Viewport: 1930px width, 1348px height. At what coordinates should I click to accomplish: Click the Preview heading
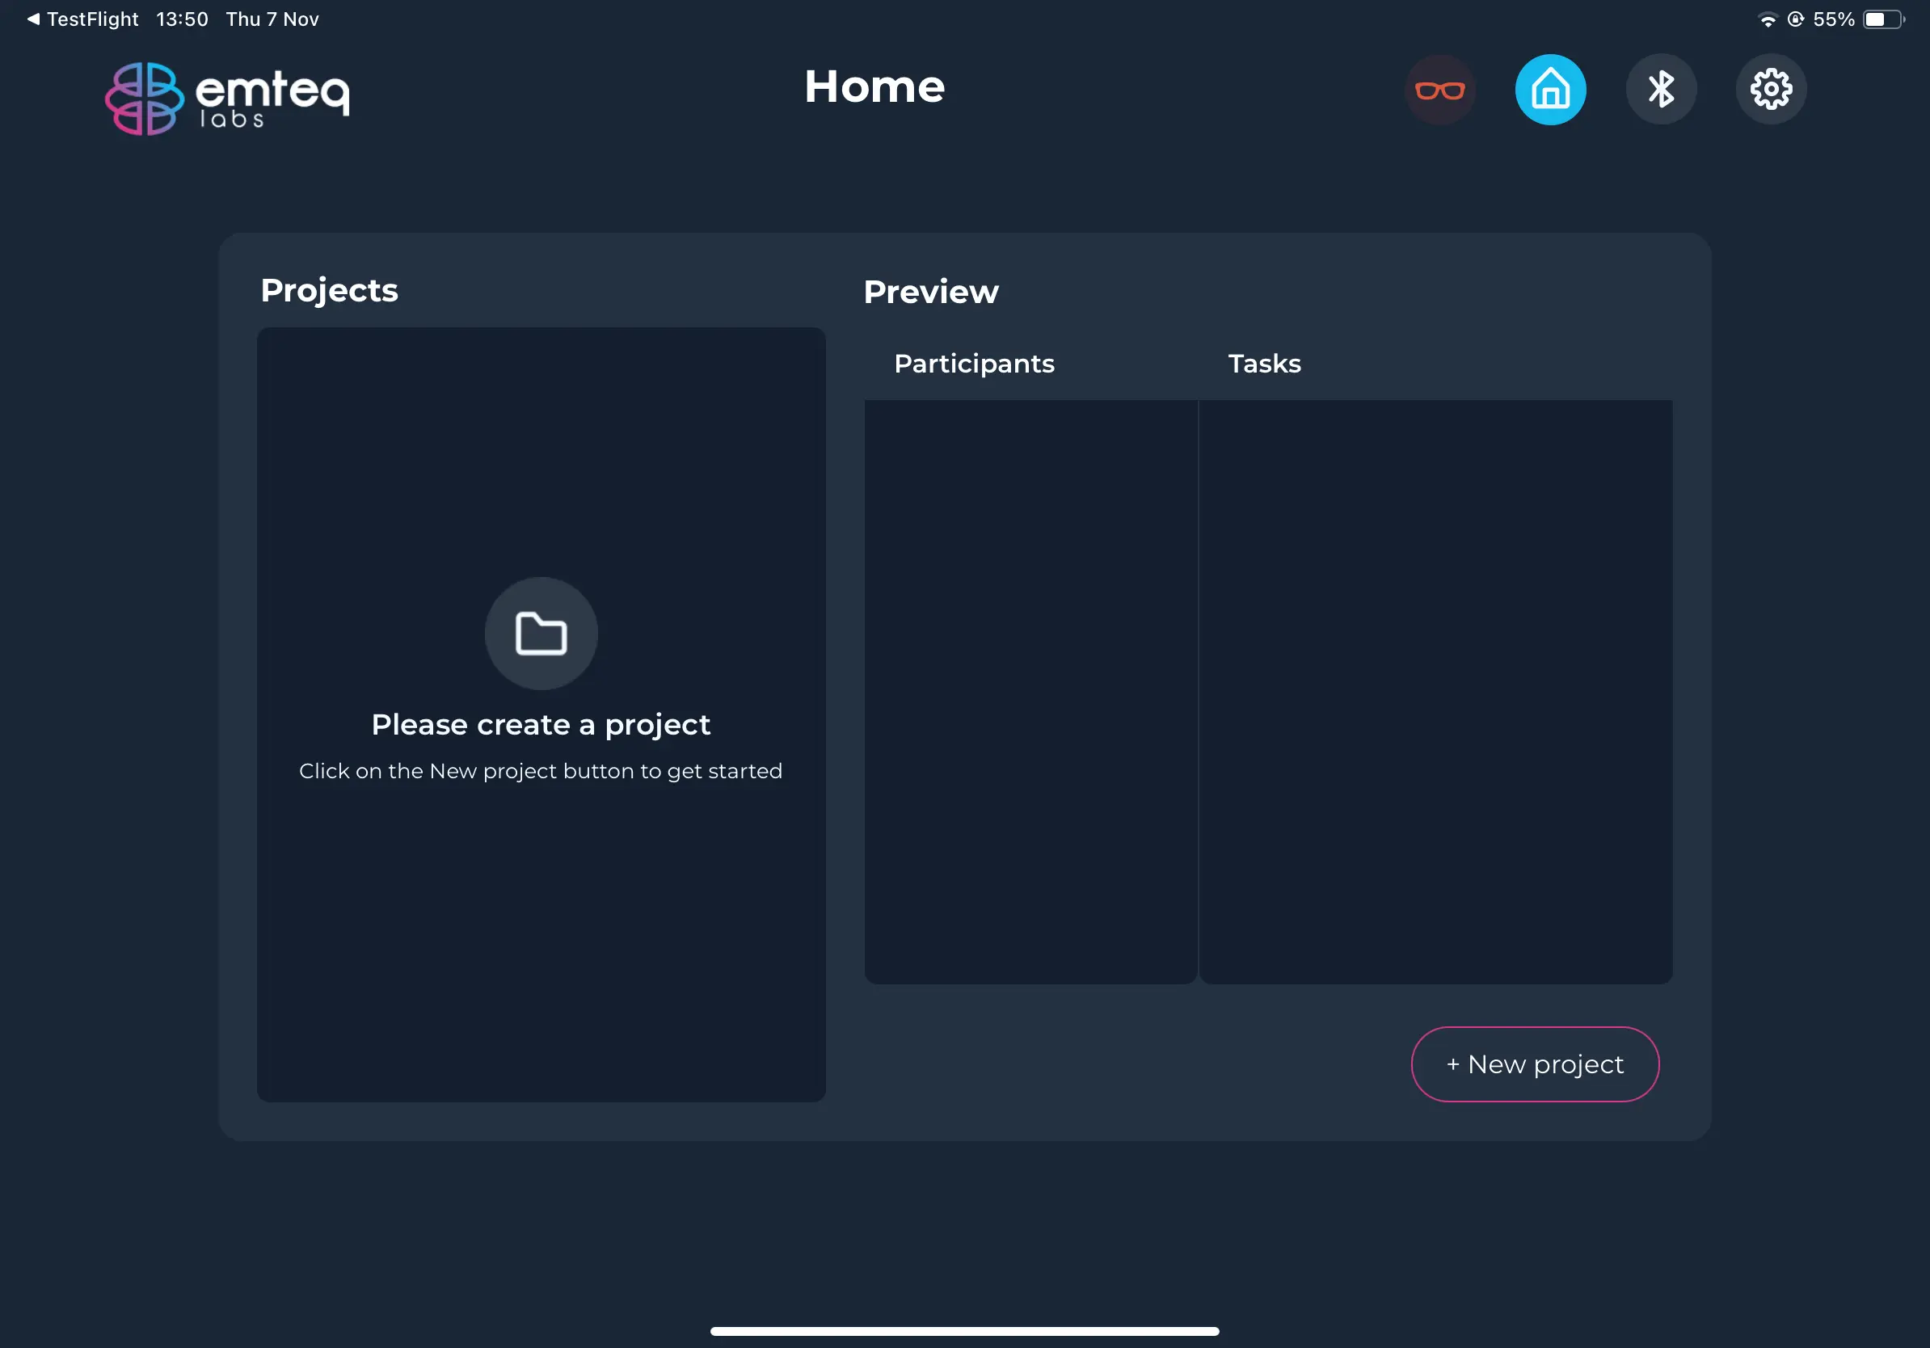(931, 292)
